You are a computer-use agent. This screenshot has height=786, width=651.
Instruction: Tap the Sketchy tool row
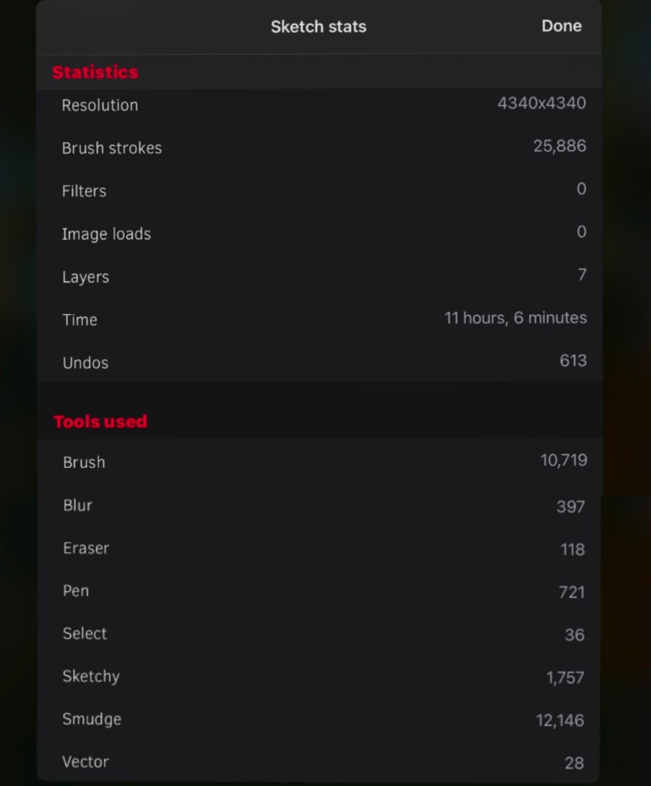coord(319,677)
